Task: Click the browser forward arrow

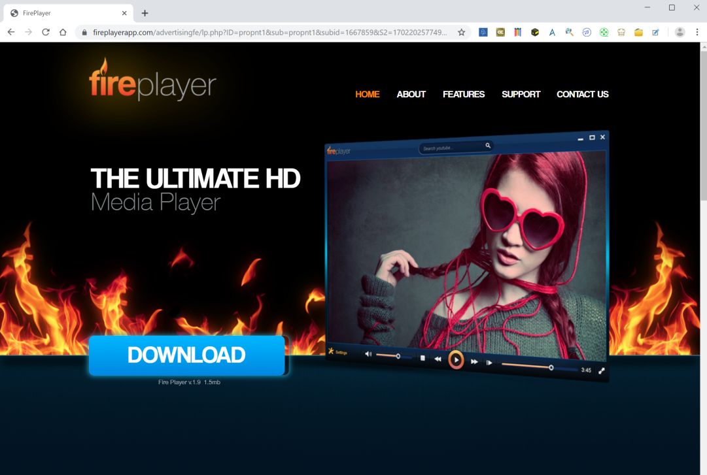Action: click(x=28, y=32)
